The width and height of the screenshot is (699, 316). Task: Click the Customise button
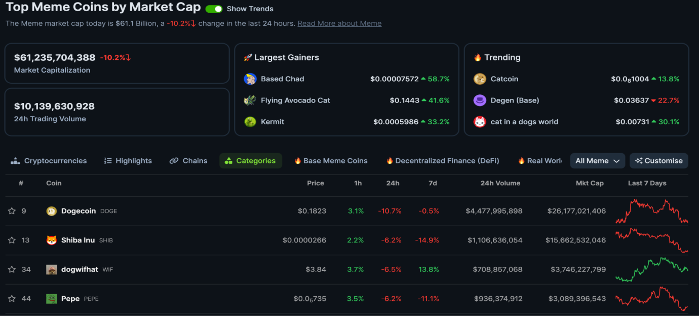[x=659, y=161]
